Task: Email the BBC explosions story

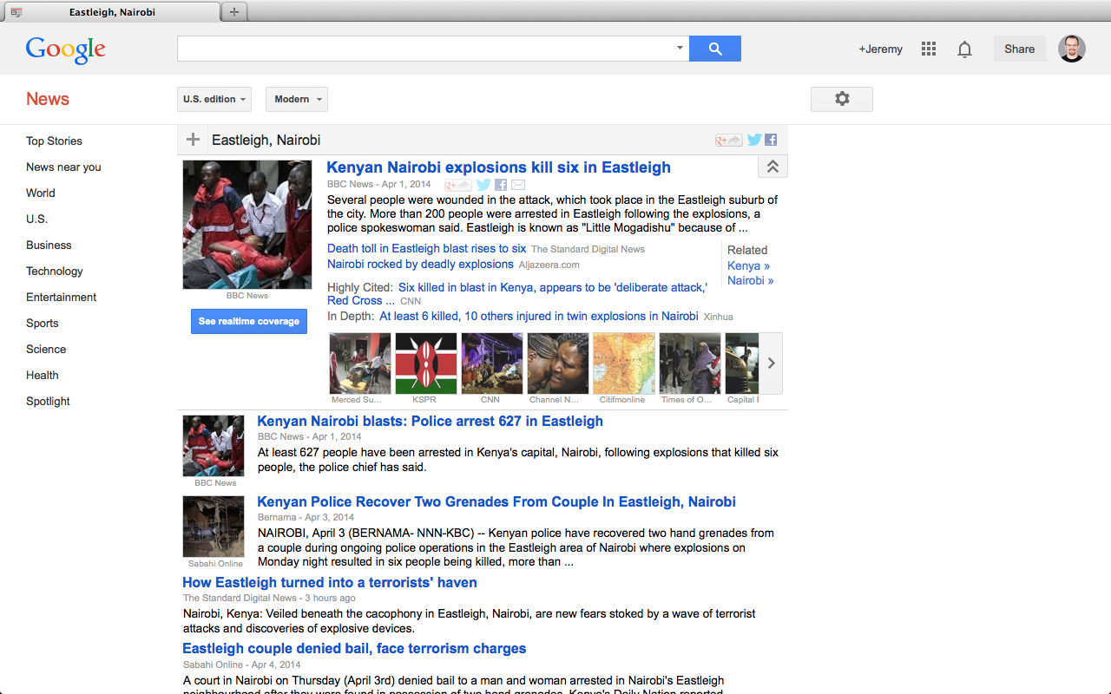Action: 518,185
